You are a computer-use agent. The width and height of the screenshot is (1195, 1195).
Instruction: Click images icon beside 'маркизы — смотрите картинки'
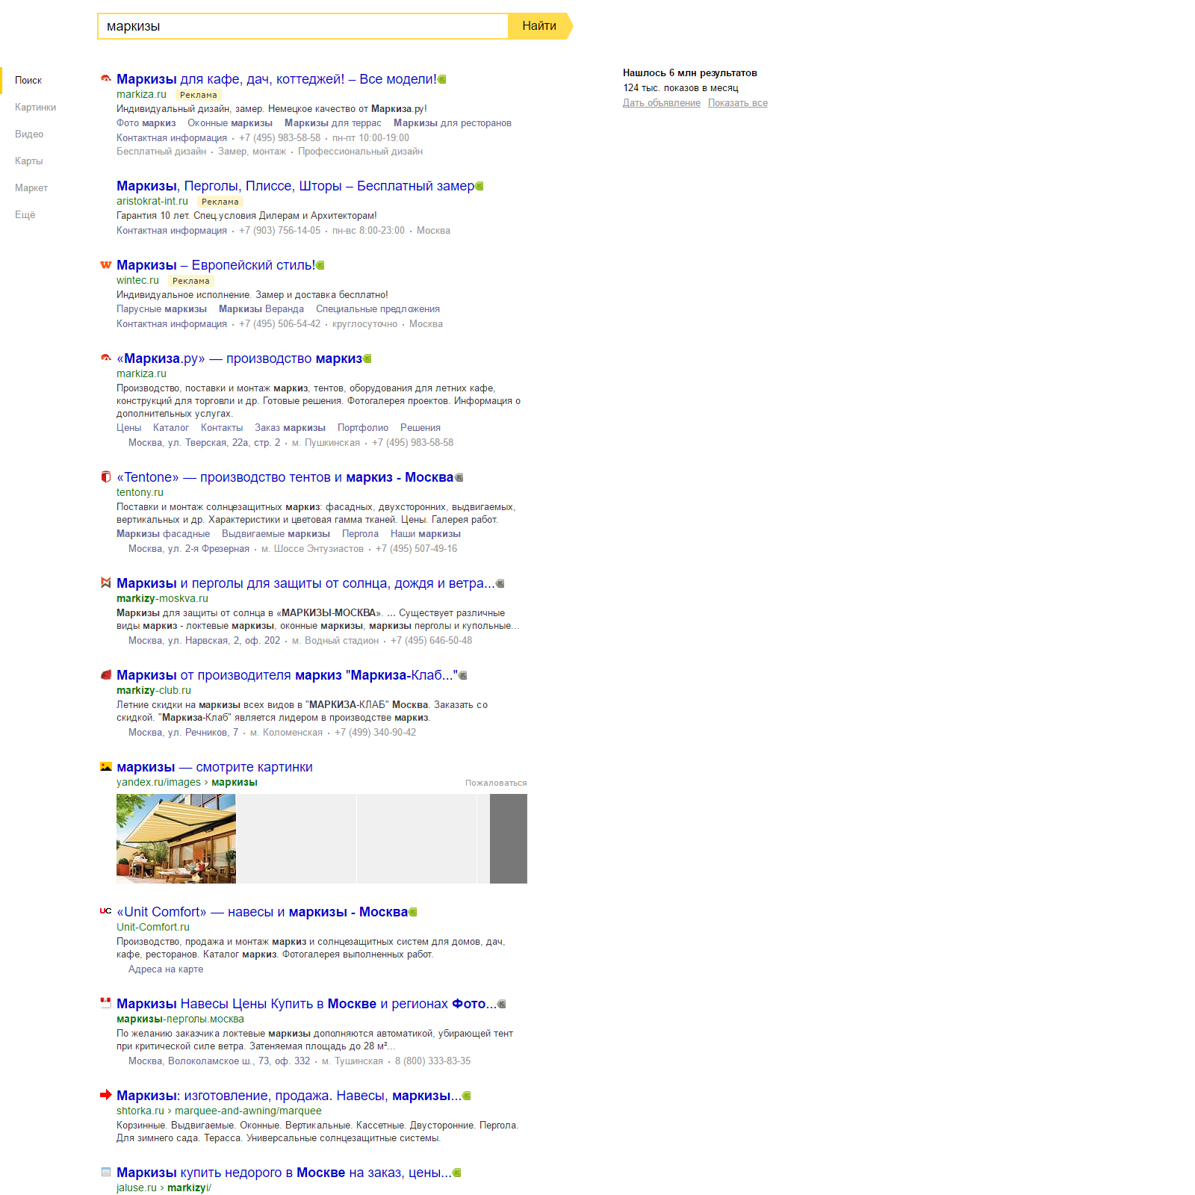click(x=106, y=766)
